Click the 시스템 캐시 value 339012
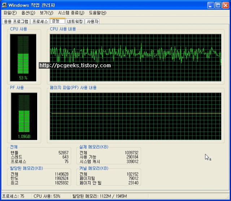Viewport: 231px width, 201px height. 132,162
